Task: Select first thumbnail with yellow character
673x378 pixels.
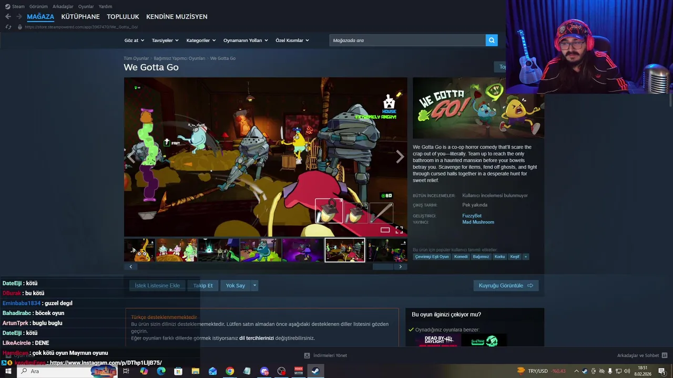Action: (x=139, y=250)
